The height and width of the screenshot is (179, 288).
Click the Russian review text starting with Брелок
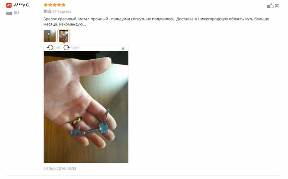pos(156,22)
